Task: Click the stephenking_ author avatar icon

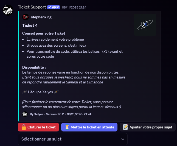Action: pyautogui.click(x=26, y=17)
